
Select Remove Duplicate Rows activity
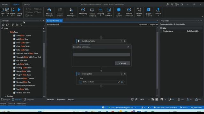[x=26, y=85]
